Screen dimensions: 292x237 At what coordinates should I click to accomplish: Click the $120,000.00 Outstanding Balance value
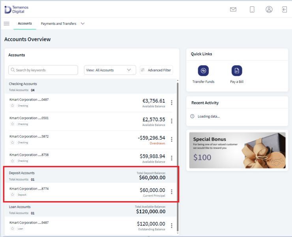coord(151,224)
